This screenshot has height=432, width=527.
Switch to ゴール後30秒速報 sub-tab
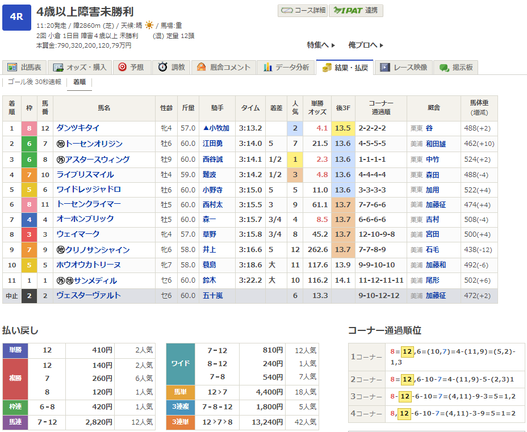click(35, 82)
